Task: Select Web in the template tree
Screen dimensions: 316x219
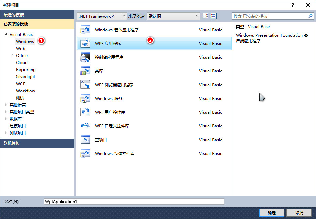Action: pos(20,49)
